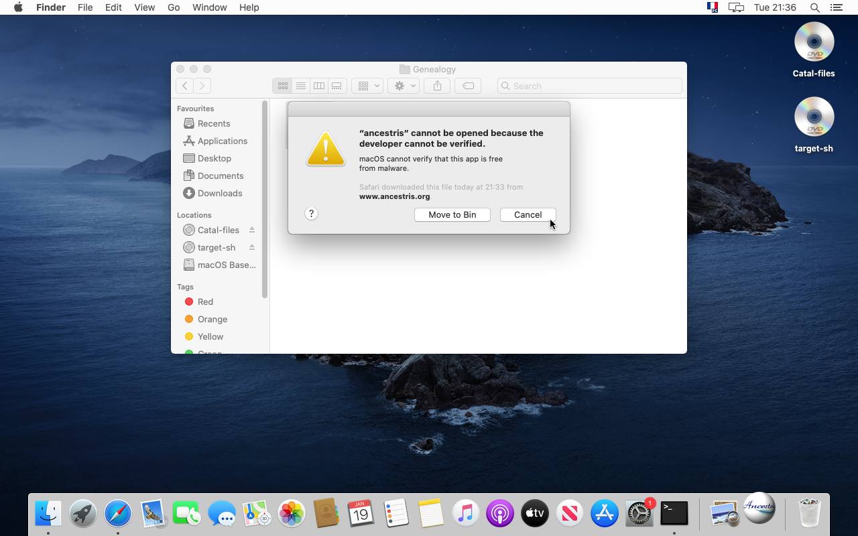Click the Cancel button in the dialog
The width and height of the screenshot is (858, 536).
(x=528, y=214)
